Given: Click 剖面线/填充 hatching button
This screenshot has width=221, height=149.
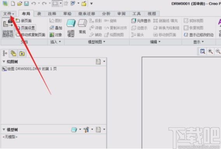Looking at the screenshot, I should pos(165,21).
